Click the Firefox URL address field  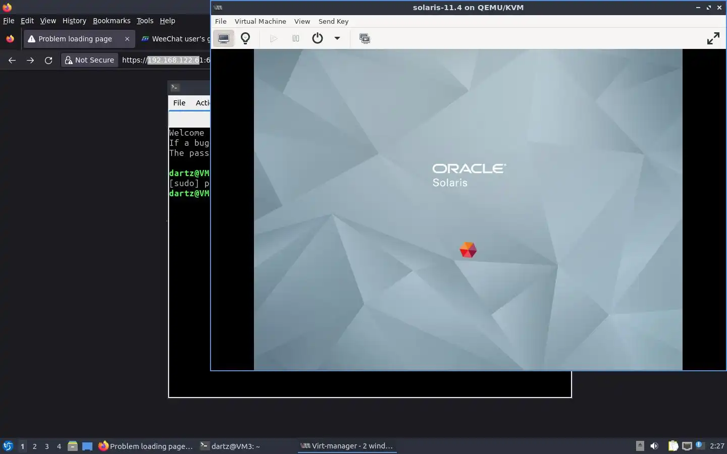tap(166, 60)
